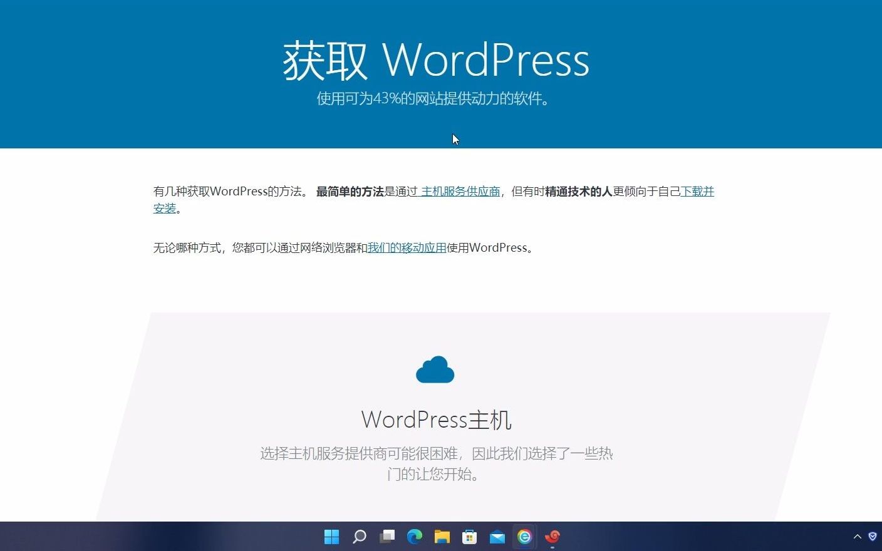
Task: Switch to the colorful 'e' browser icon
Action: click(x=525, y=537)
